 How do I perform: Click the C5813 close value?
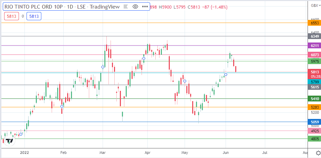pyautogui.click(x=194, y=7)
